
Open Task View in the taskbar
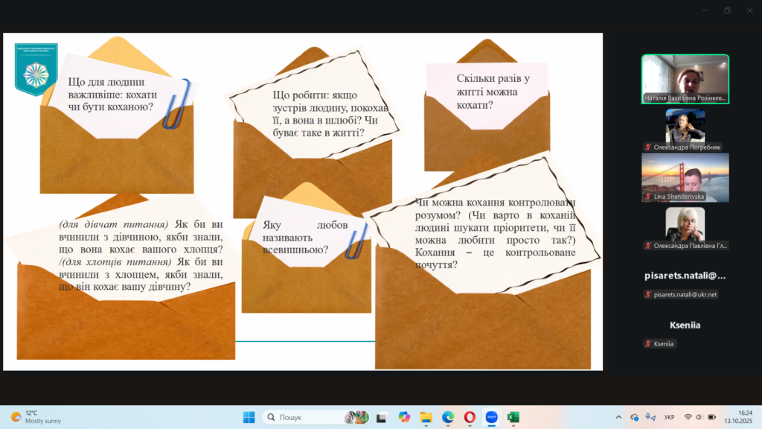point(382,417)
